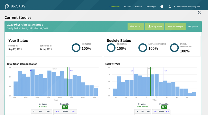
Task: Collapse the 2020 Physician Value Study panel
Action: coord(193,26)
